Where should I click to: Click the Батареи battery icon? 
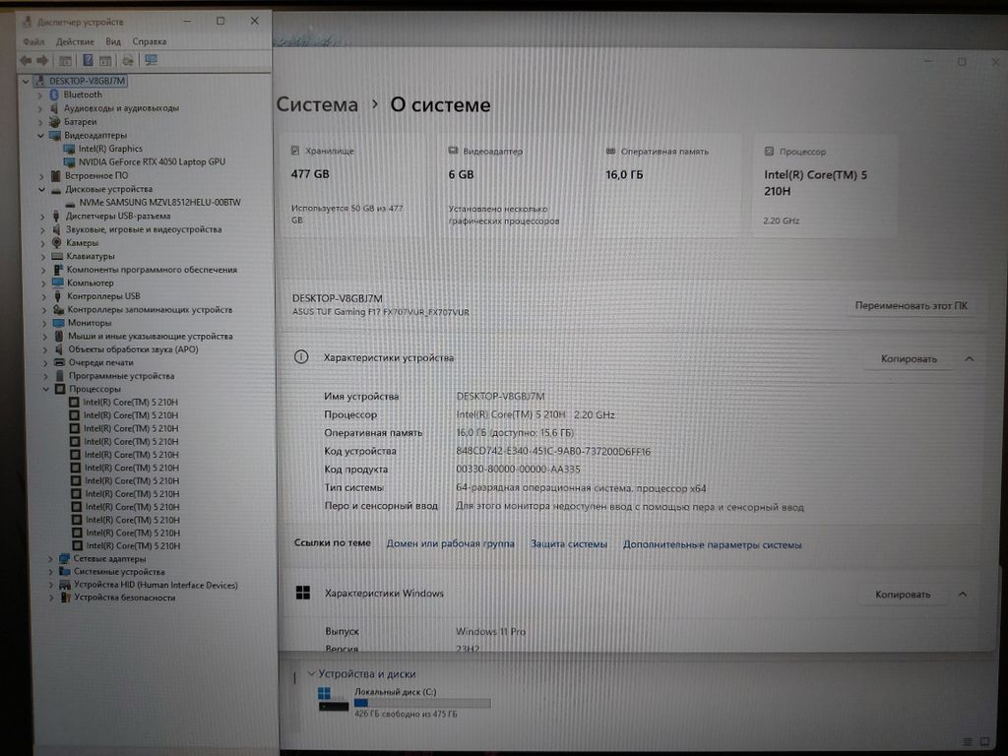(56, 121)
